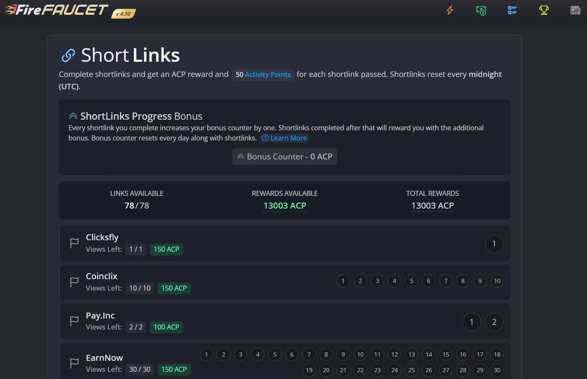Open Coinclix shortlink number 10
Screen dimensions: 587x379
(x=497, y=281)
